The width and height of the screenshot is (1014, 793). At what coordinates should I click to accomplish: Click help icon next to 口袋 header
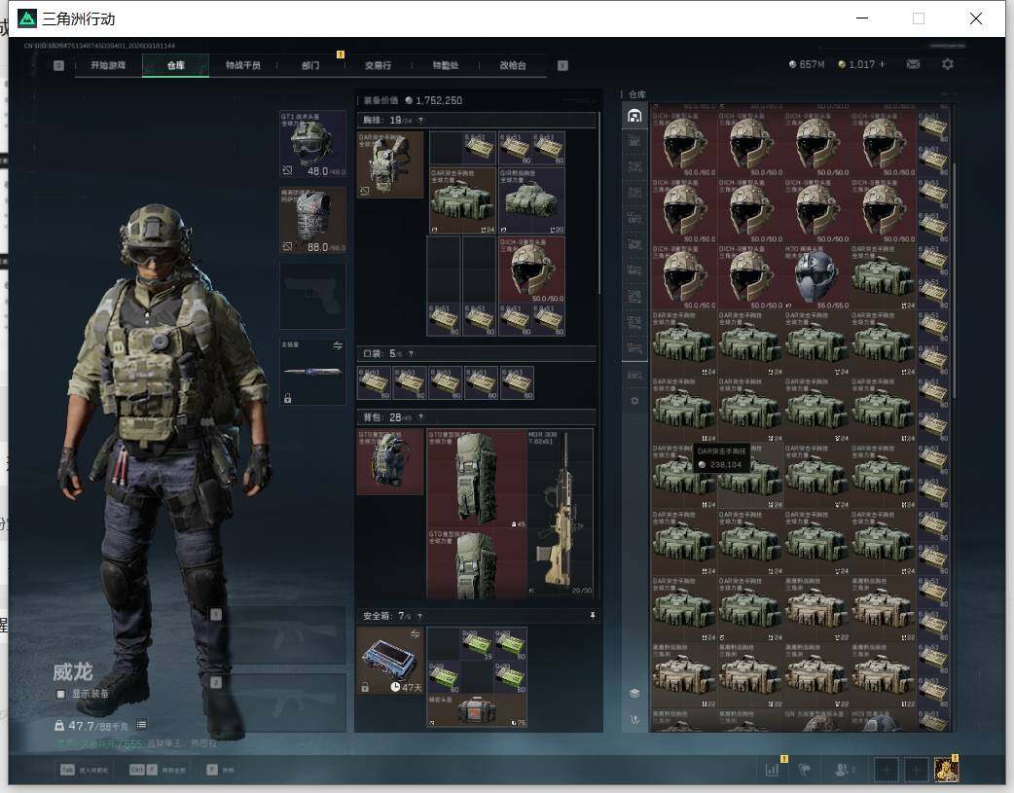pyautogui.click(x=411, y=354)
